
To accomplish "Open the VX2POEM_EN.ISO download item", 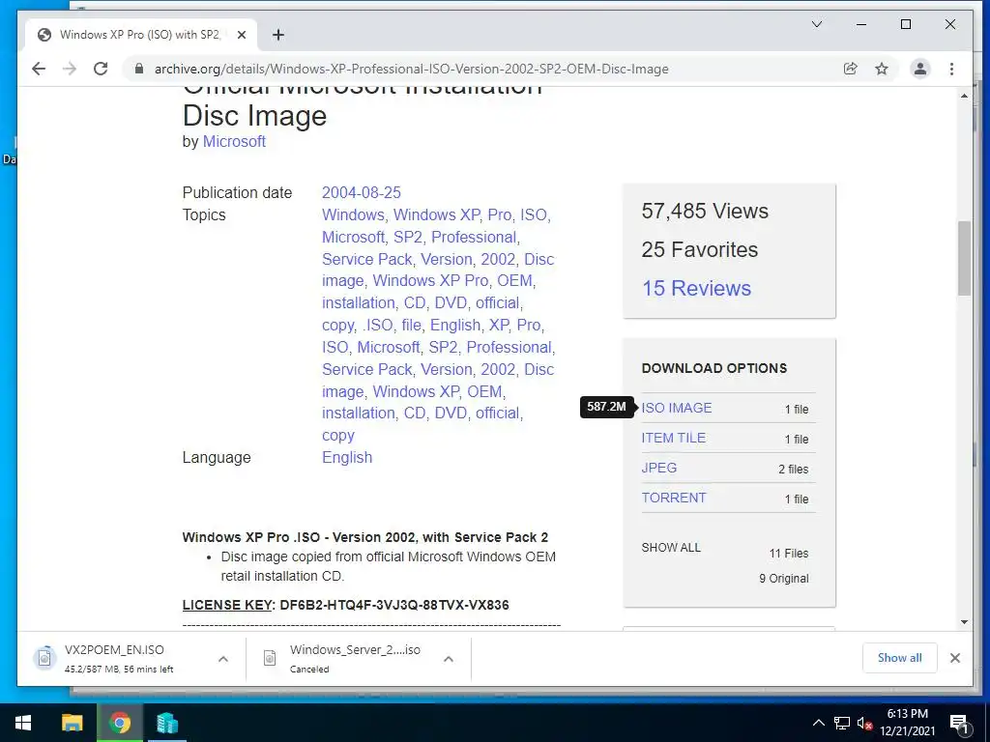I will click(x=119, y=658).
